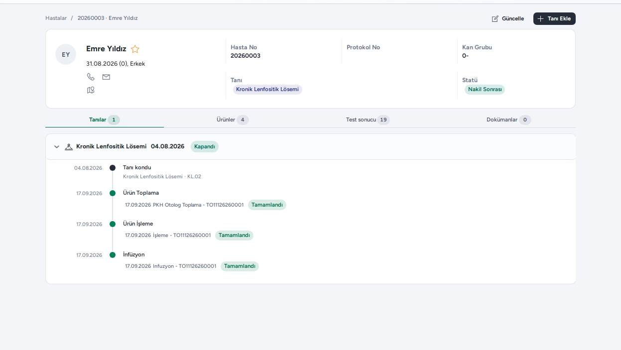Viewport: 621px width, 350px height.
Task: Open the map address icon
Action: (x=91, y=90)
